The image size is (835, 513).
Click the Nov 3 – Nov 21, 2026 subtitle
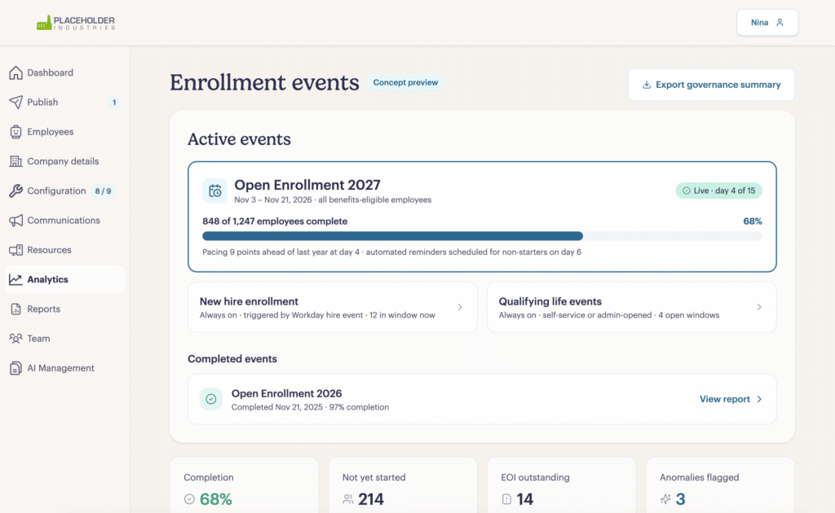[333, 199]
